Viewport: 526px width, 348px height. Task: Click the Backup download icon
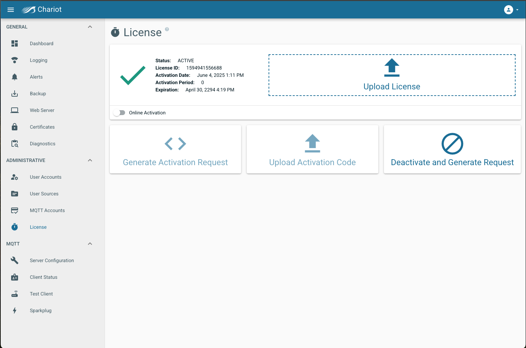click(x=15, y=94)
